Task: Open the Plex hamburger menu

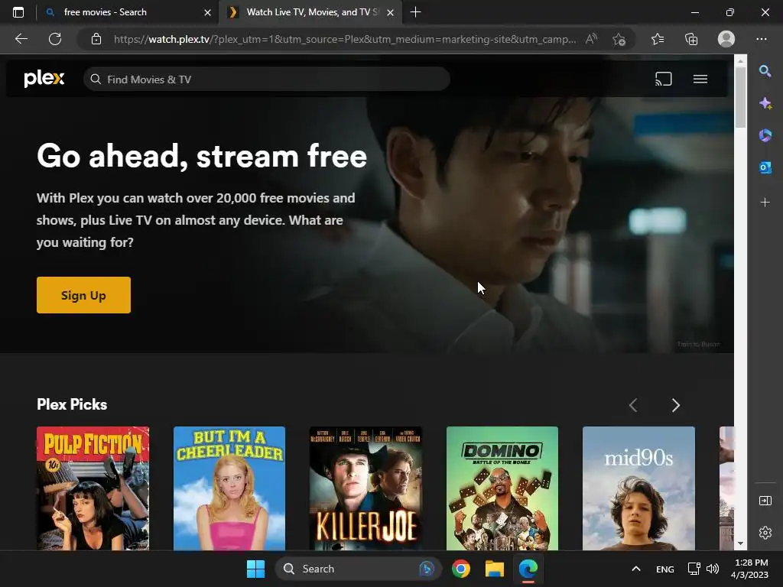Action: (700, 79)
